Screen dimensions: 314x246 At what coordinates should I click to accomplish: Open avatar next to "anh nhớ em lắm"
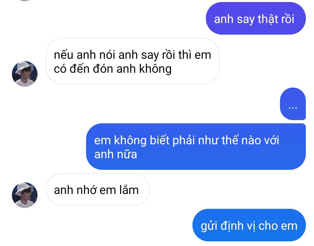(25, 195)
